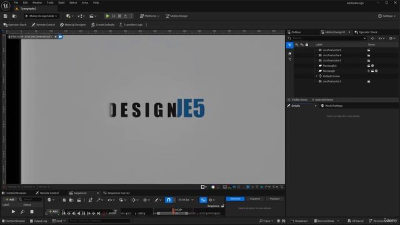Open Operator Stack from the secondary toolbar
The image size is (400, 225).
15,25
